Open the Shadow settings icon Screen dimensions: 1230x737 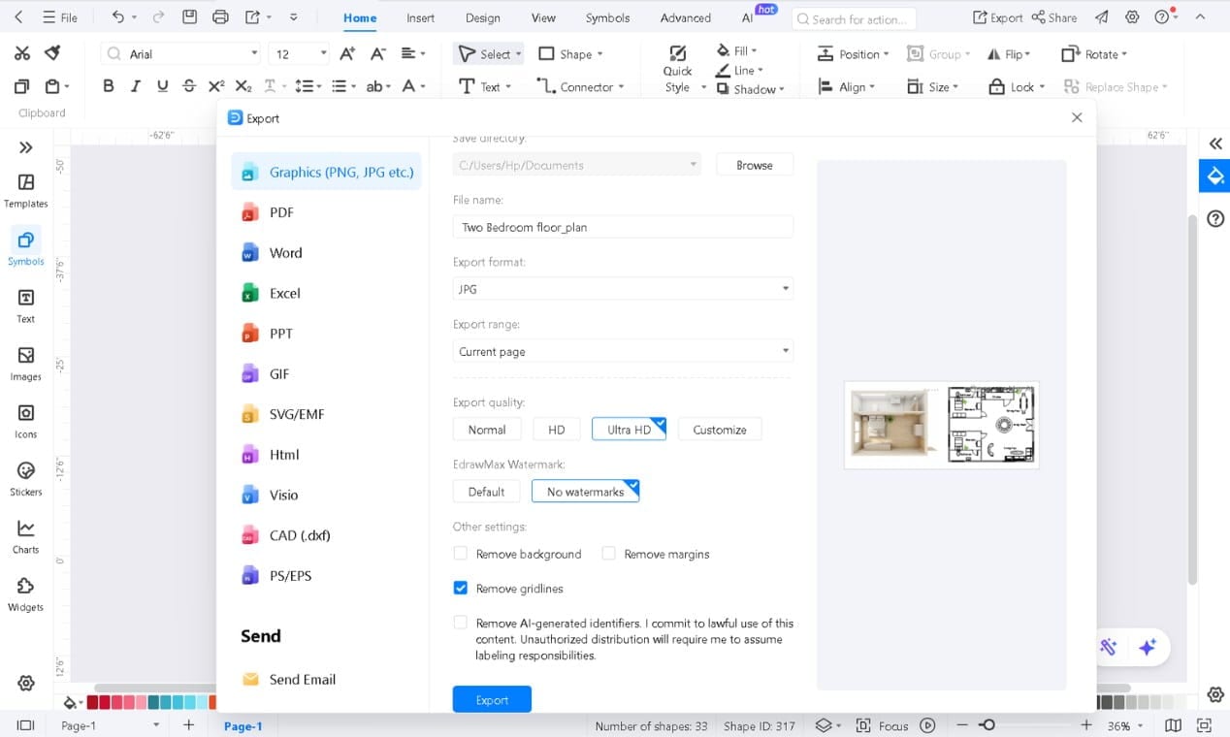[x=723, y=88]
